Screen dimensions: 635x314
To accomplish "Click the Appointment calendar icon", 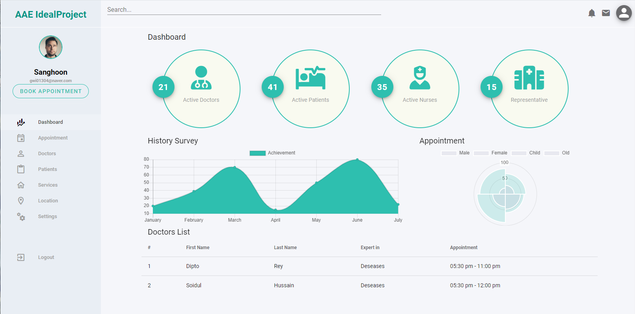I will (x=21, y=138).
